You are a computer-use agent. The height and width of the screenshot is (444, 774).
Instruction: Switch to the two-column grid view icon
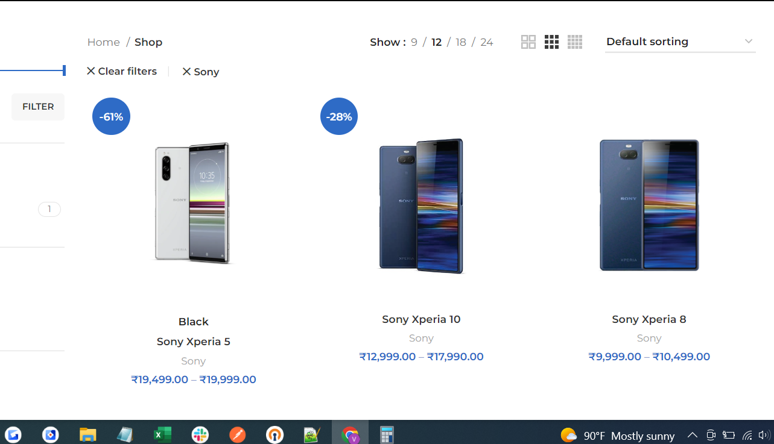coord(528,42)
